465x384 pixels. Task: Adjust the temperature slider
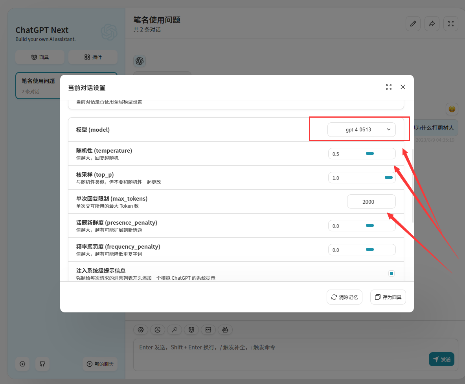click(369, 153)
